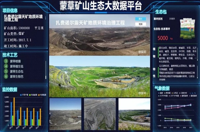Toggle 大风日 legend in weather chart
This screenshot has width=200, height=132.
tap(175, 93)
